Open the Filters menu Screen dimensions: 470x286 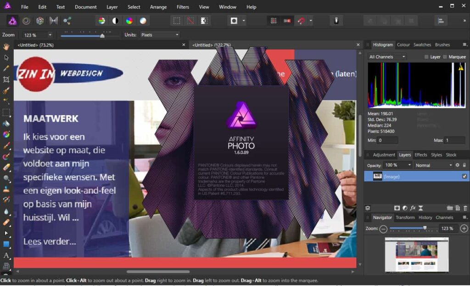(x=183, y=7)
